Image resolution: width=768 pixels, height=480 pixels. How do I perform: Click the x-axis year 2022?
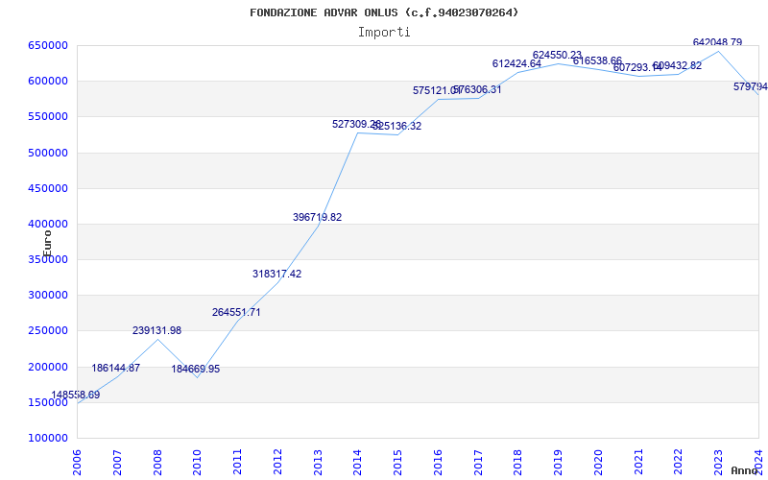tap(679, 462)
